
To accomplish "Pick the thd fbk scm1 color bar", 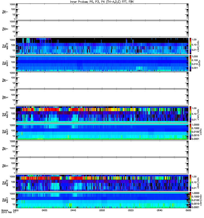I will [x=190, y=132].
